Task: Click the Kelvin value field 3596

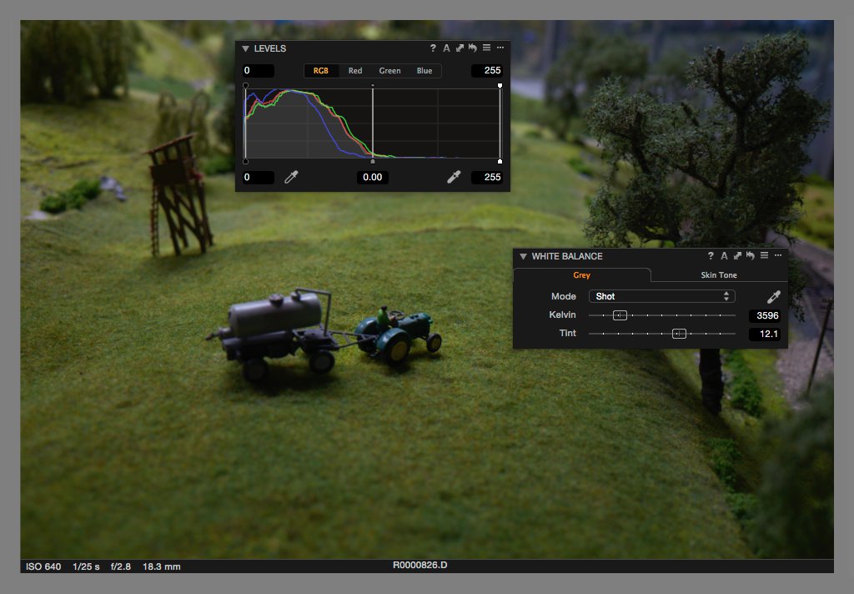Action: click(765, 315)
